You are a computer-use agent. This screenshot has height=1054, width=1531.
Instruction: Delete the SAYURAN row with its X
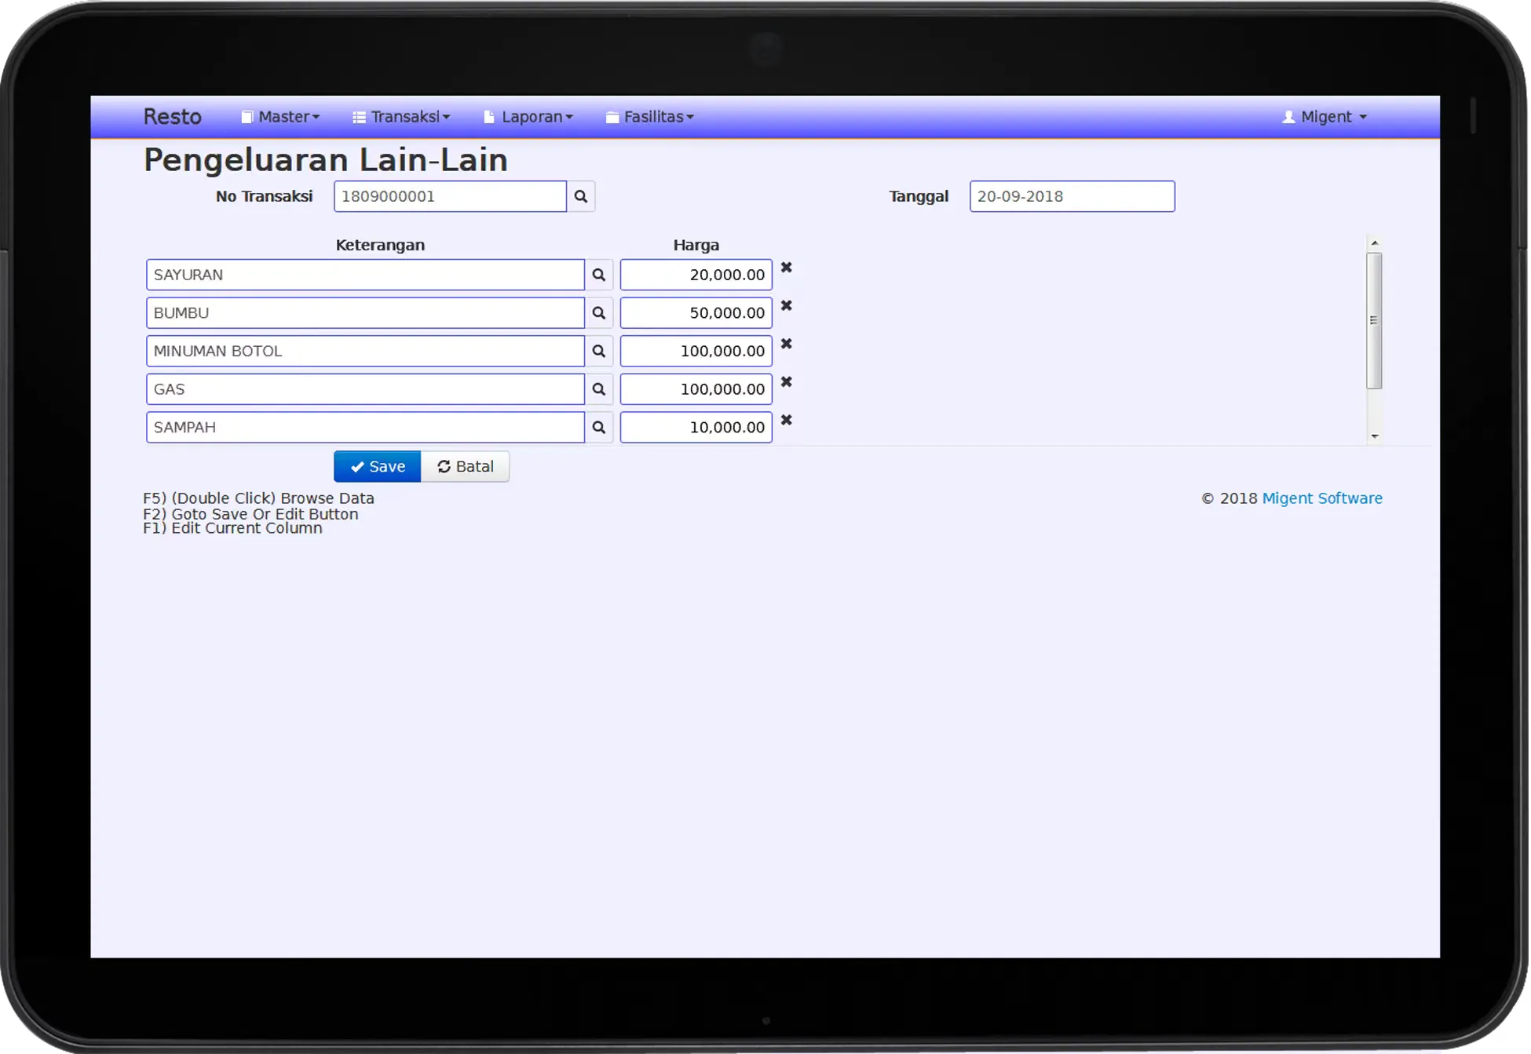click(x=786, y=268)
